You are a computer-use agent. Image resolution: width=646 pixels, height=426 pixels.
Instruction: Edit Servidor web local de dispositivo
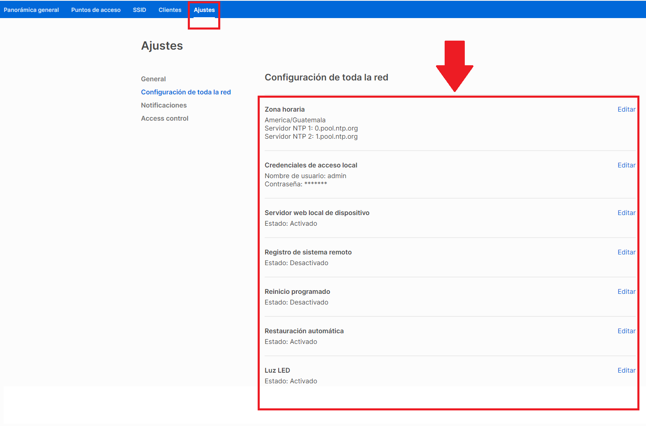626,213
